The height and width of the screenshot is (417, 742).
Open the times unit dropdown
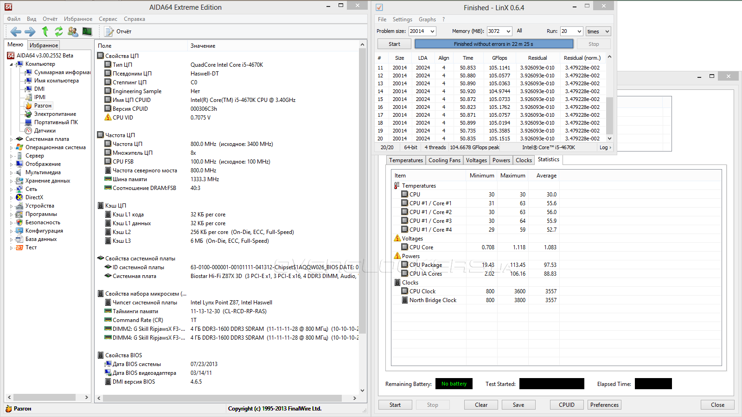tap(607, 32)
